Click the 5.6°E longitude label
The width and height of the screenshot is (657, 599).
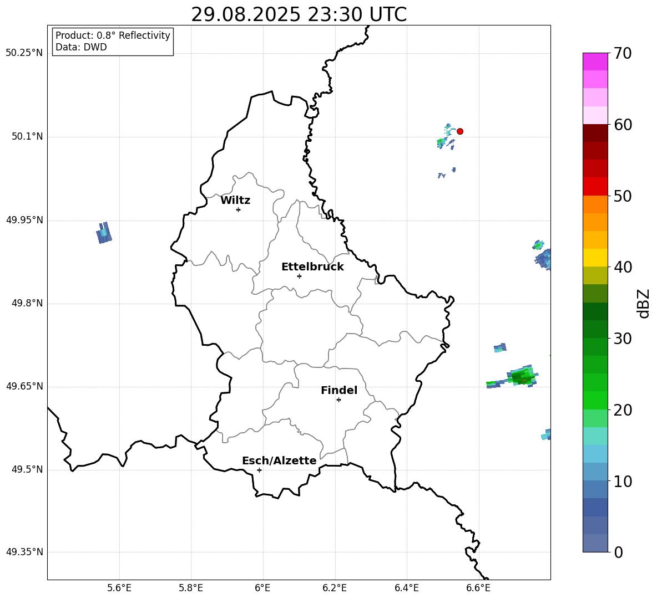pyautogui.click(x=119, y=588)
